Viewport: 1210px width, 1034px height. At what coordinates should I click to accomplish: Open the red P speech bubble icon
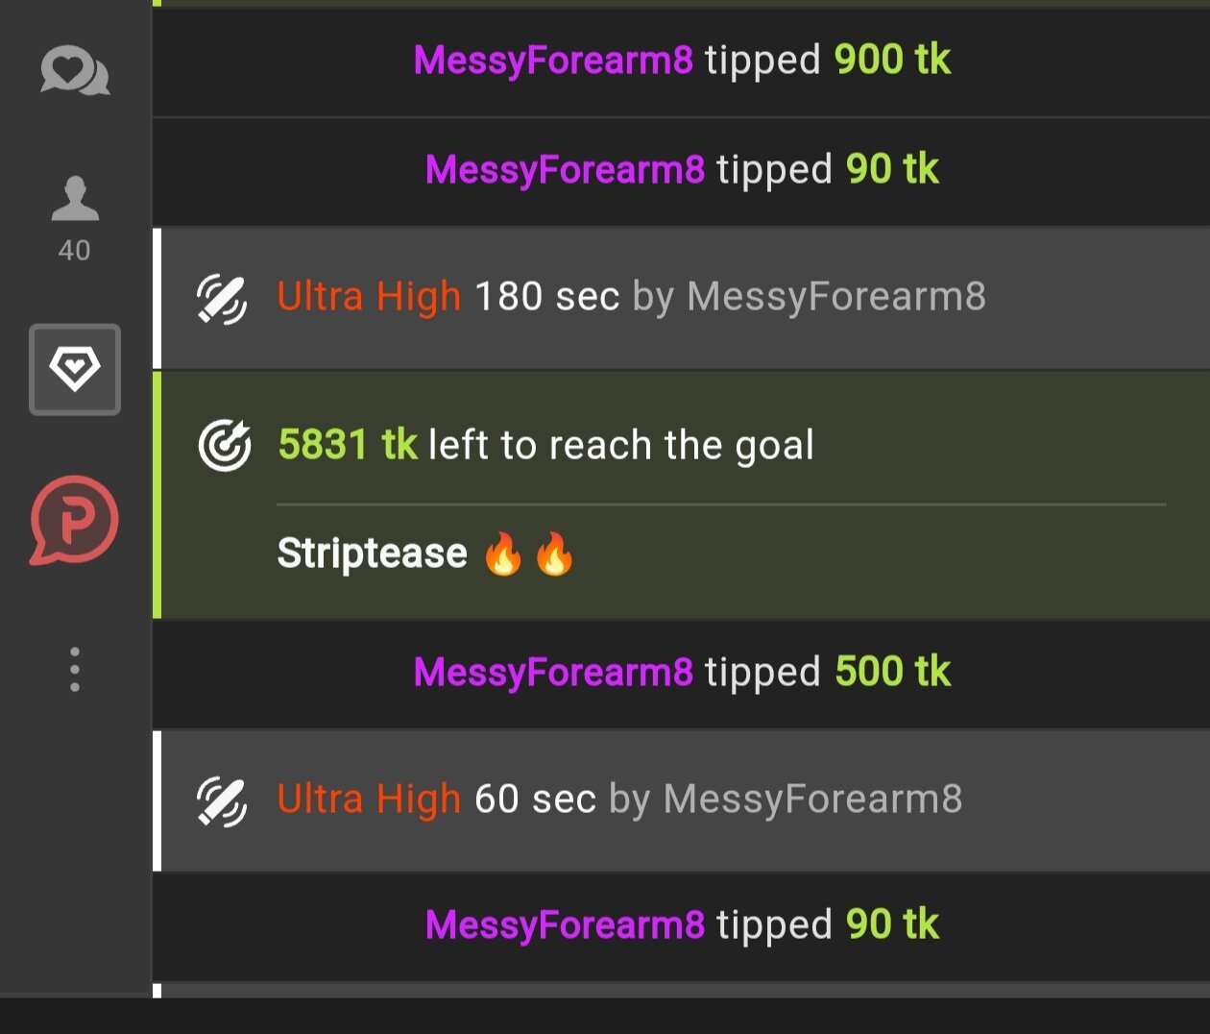pyautogui.click(x=74, y=520)
